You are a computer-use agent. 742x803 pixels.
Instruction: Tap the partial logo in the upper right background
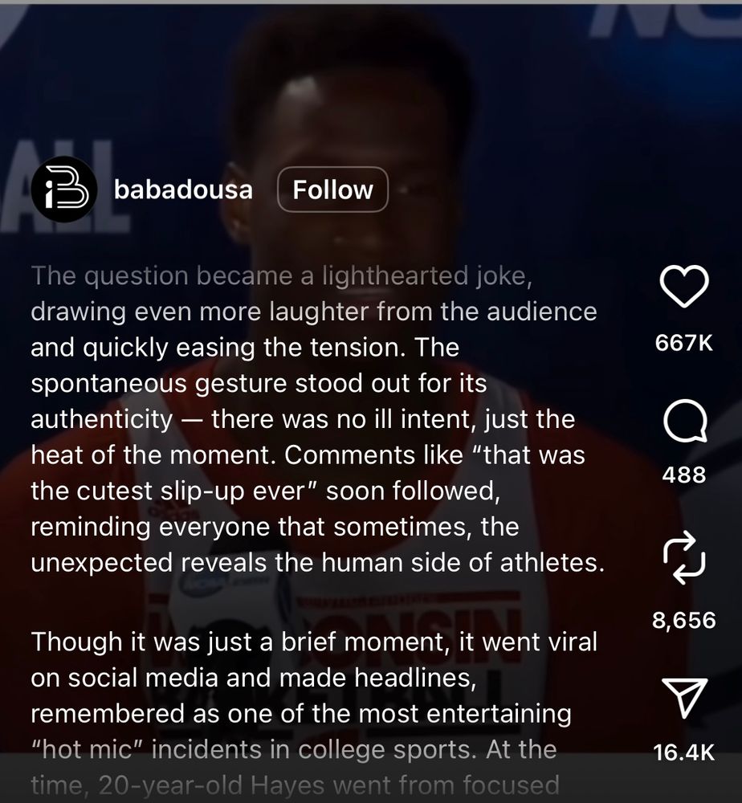(666, 21)
